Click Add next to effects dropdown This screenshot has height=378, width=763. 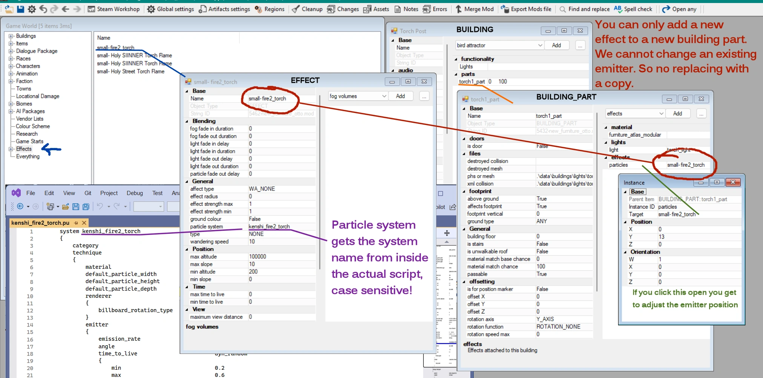pos(677,114)
